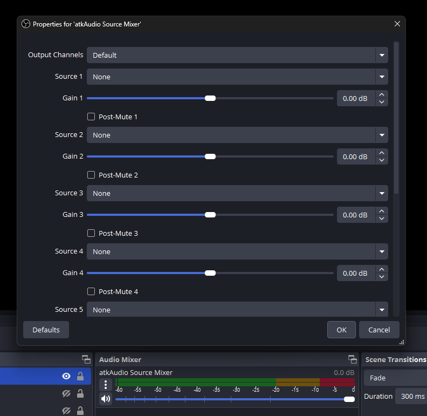Open the Fade scene transition dropdown
This screenshot has height=416, width=427.
point(395,378)
